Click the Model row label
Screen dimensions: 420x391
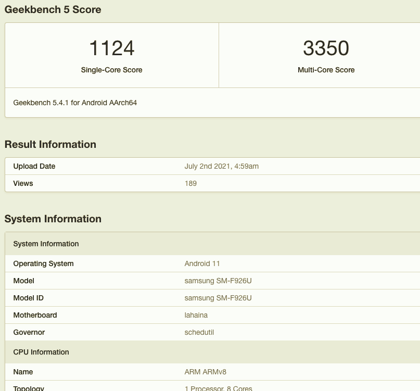[24, 281]
